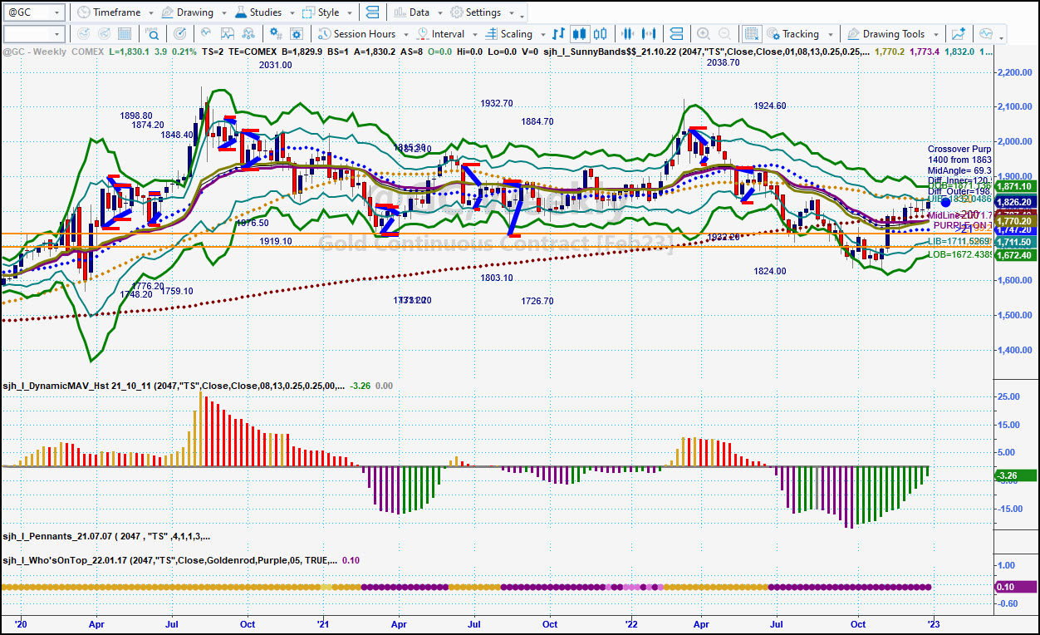
Task: Toggle the dotted grid icon
Action: pyautogui.click(x=751, y=34)
